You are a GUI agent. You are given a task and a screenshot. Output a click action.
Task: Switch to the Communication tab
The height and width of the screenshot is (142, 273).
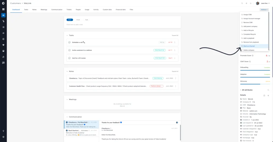pyautogui.click(x=57, y=10)
